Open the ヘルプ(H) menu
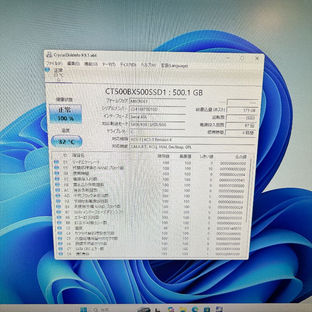Viewport: 312px width, 312px height. (x=149, y=65)
